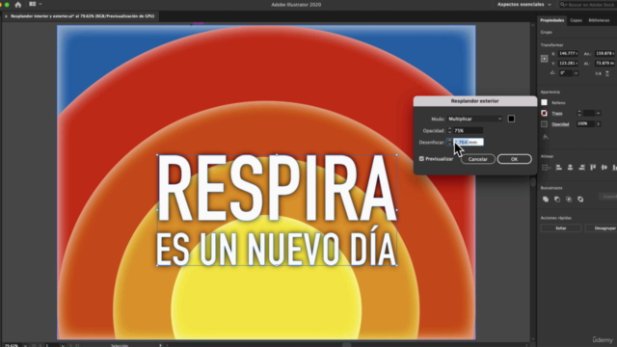Select the Resplandor interior y exterior.ai document tab
The image size is (617, 347).
83,16
